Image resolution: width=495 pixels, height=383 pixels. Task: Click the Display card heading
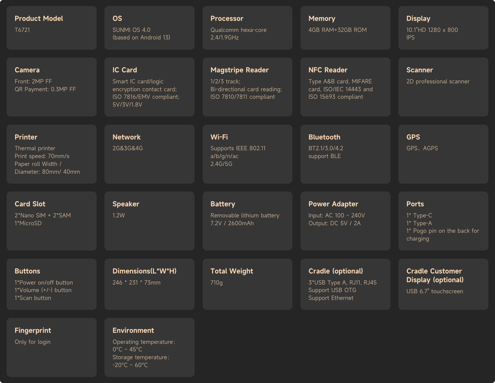[418, 18]
